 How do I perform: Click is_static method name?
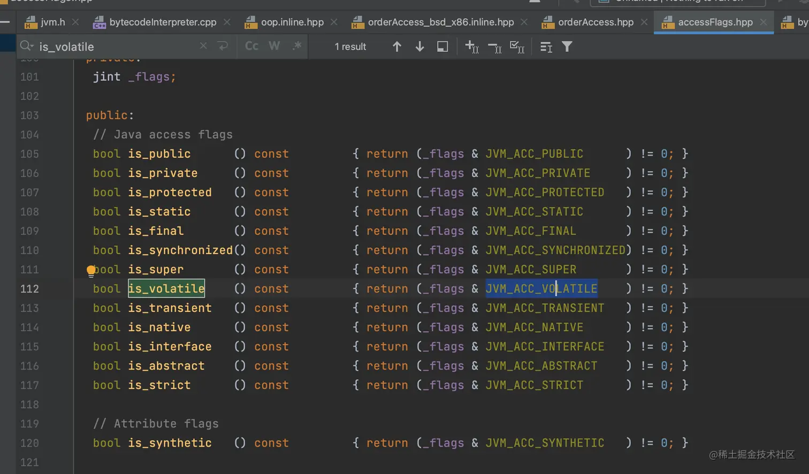[x=159, y=211]
